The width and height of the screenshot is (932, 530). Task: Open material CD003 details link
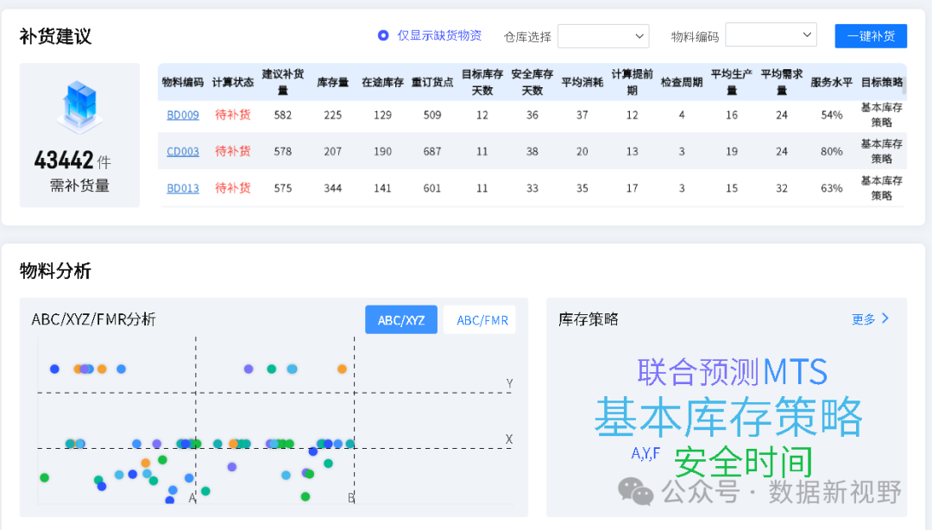182,151
